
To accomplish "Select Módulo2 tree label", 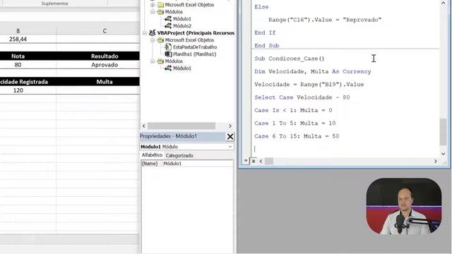I will point(182,26).
